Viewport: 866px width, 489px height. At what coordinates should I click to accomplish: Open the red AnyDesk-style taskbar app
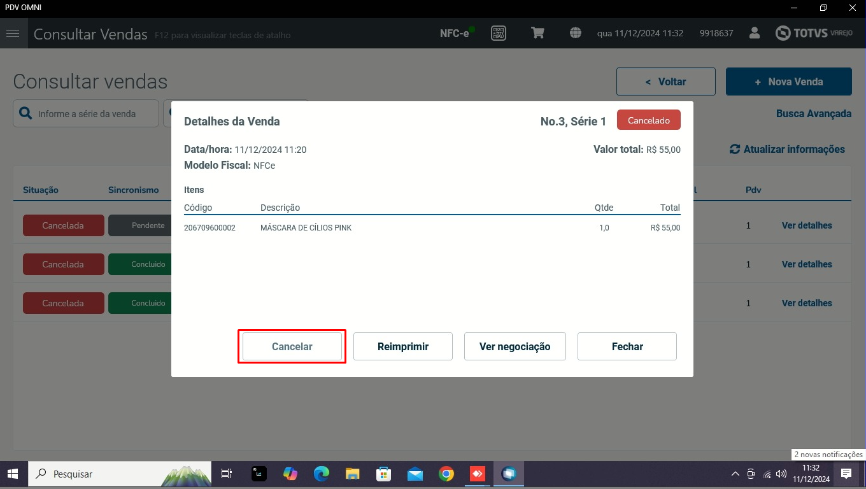[x=478, y=474]
